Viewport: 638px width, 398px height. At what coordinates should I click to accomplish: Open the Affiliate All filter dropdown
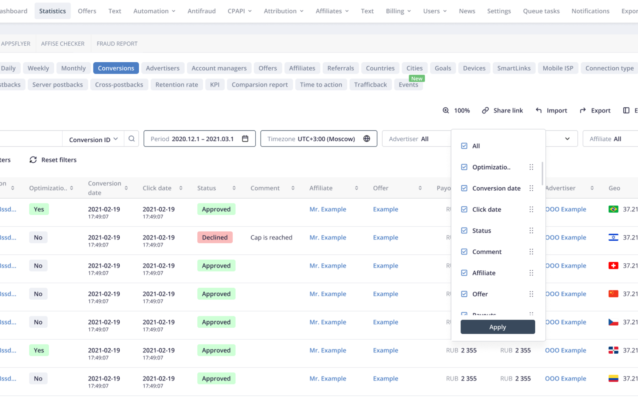[x=610, y=139]
